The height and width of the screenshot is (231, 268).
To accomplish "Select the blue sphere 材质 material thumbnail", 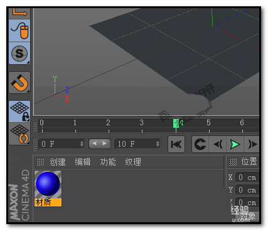I will (x=48, y=184).
